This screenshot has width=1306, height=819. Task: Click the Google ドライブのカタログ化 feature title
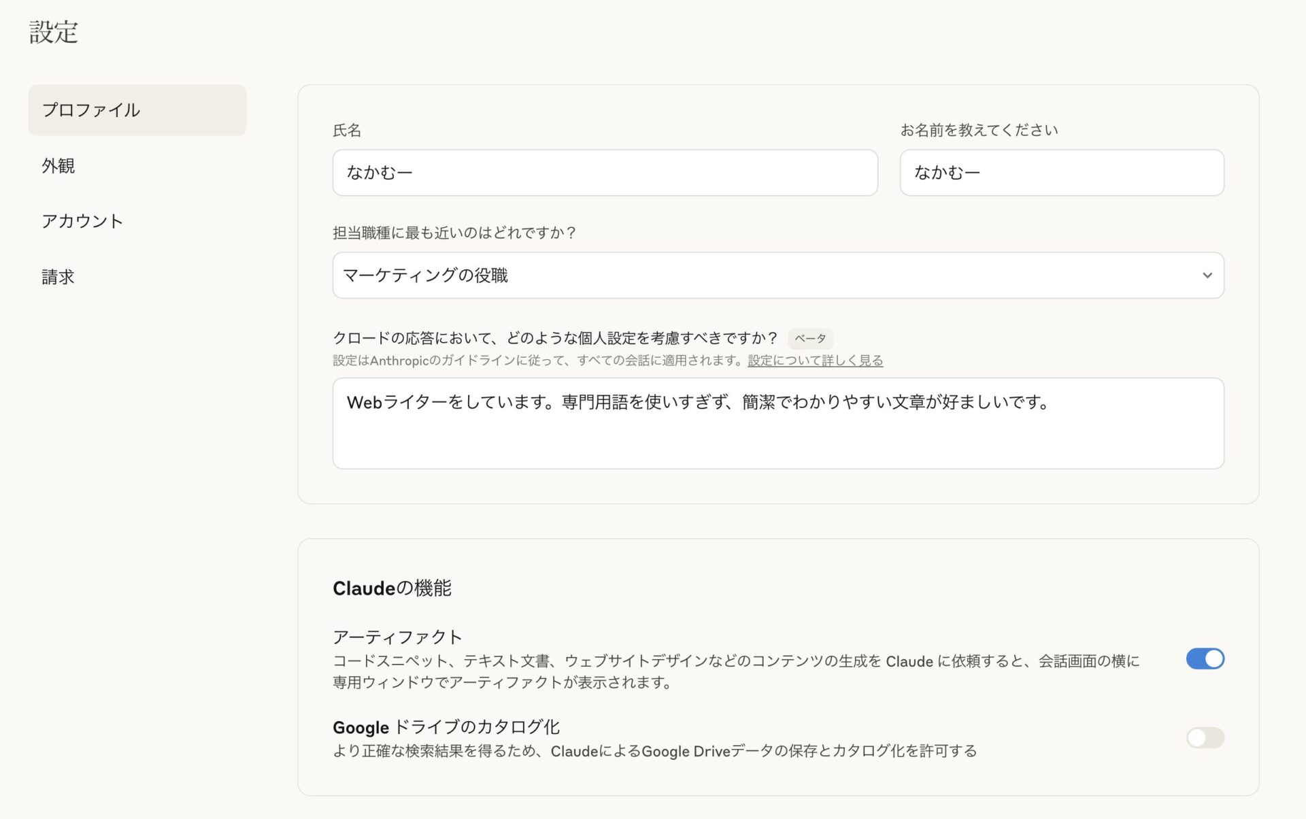point(446,727)
